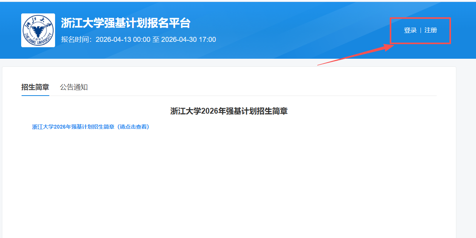
Task: Click the 浙江大学2026年强基计划招生简章 centered heading
Action: point(229,111)
